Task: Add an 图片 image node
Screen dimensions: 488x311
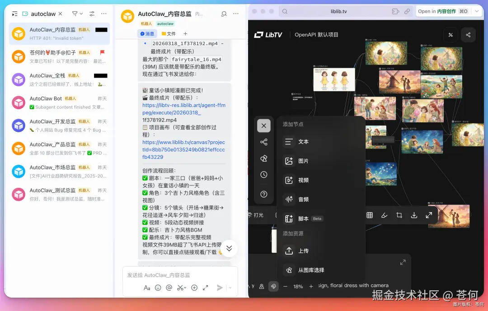Action: tap(303, 161)
